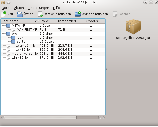Click the round pin button in title bar

8,2
